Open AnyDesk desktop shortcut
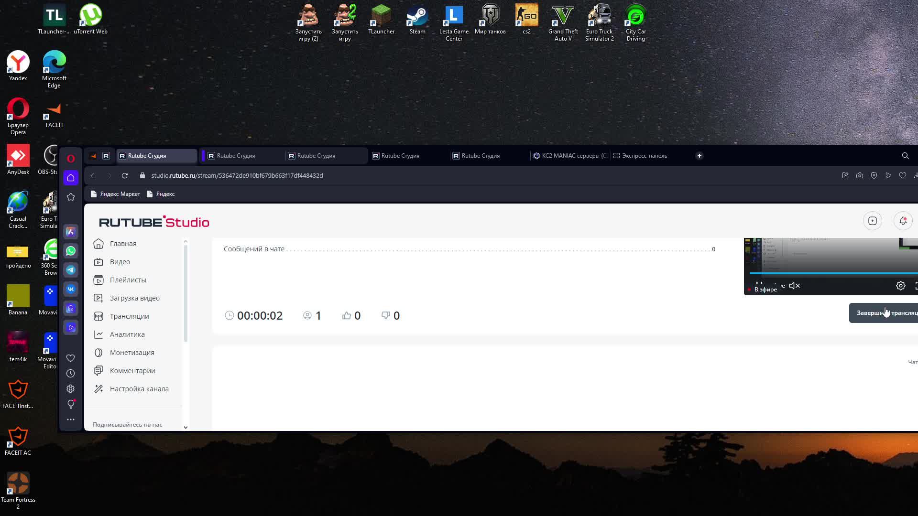The height and width of the screenshot is (516, 918). pyautogui.click(x=18, y=160)
